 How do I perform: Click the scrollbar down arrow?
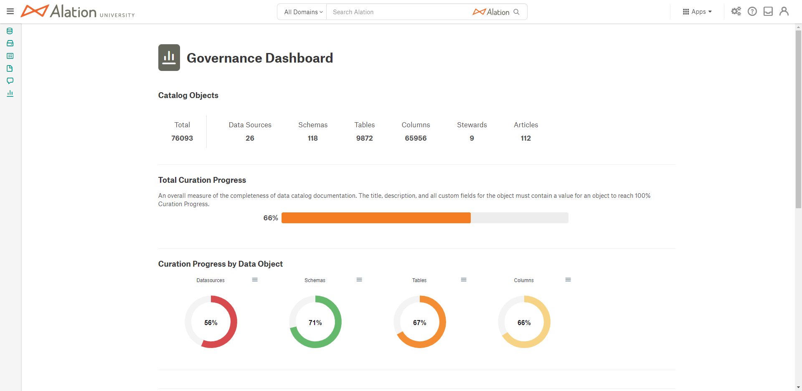pyautogui.click(x=798, y=387)
